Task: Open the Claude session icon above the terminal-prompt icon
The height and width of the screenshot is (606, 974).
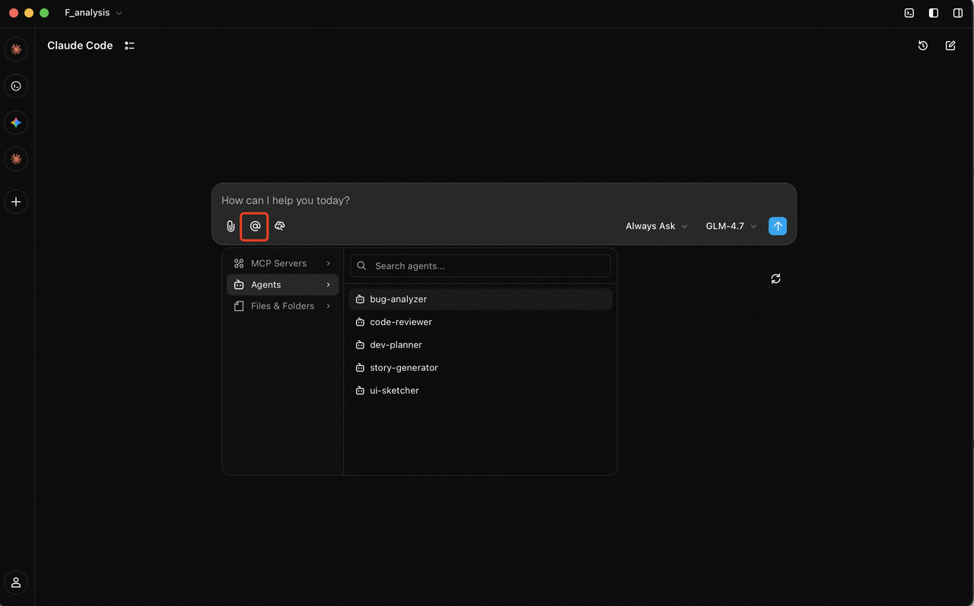Action: coord(16,49)
